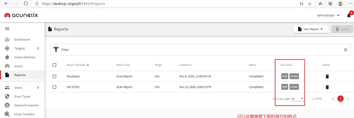Open the New Report dropdown
The image size is (354, 118).
pos(311,29)
